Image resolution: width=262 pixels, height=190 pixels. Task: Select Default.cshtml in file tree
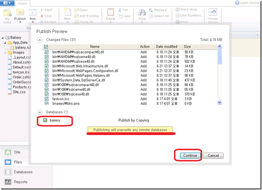pyautogui.click(x=20, y=67)
